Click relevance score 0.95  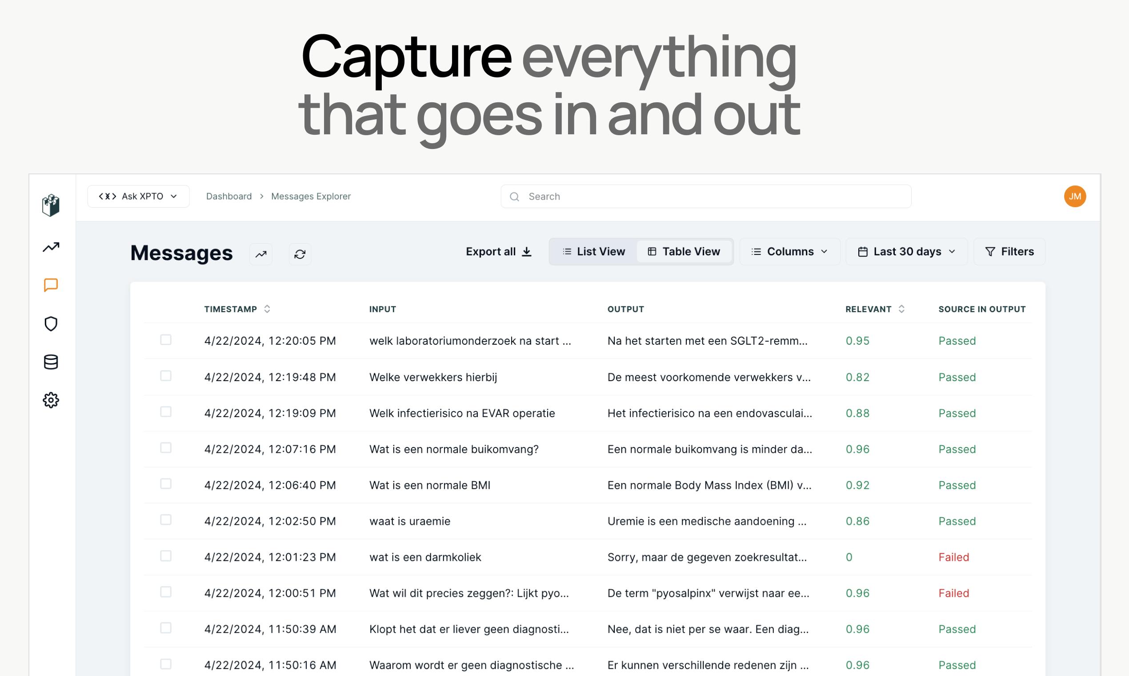[858, 341]
